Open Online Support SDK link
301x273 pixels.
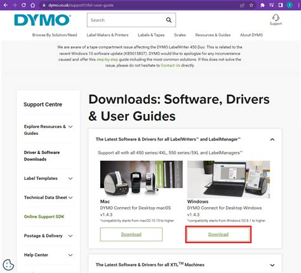tap(44, 217)
